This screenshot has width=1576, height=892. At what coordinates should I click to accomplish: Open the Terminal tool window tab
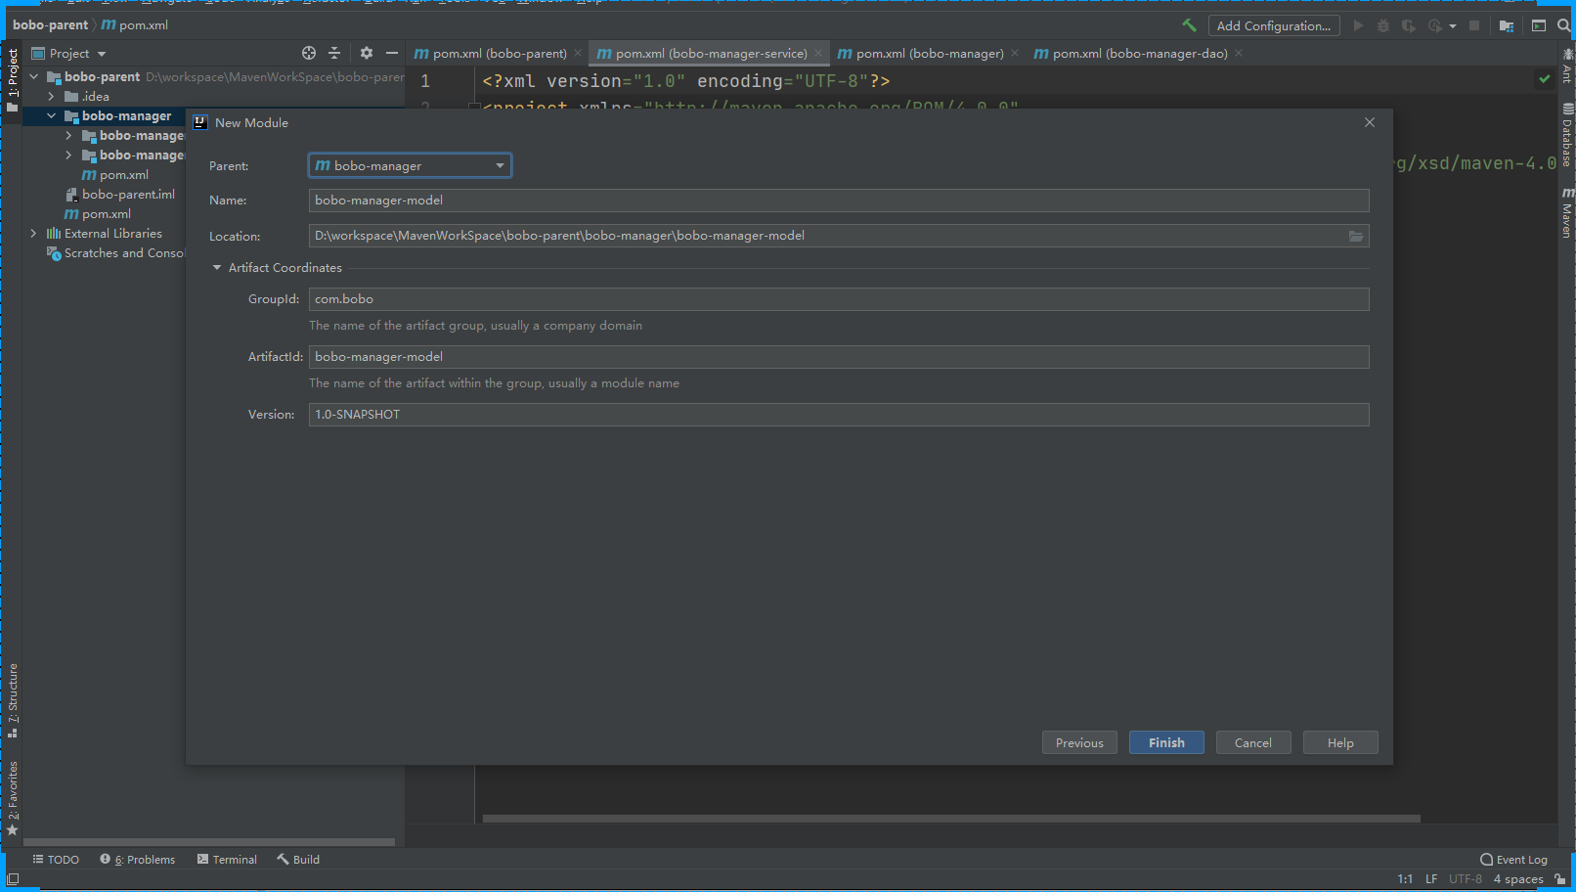point(227,860)
